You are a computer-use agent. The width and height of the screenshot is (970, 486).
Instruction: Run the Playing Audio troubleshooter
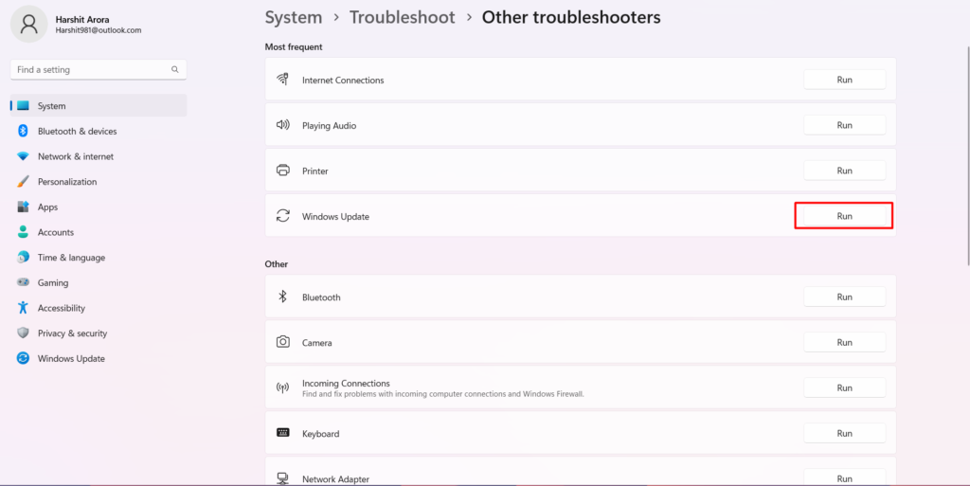(x=844, y=125)
